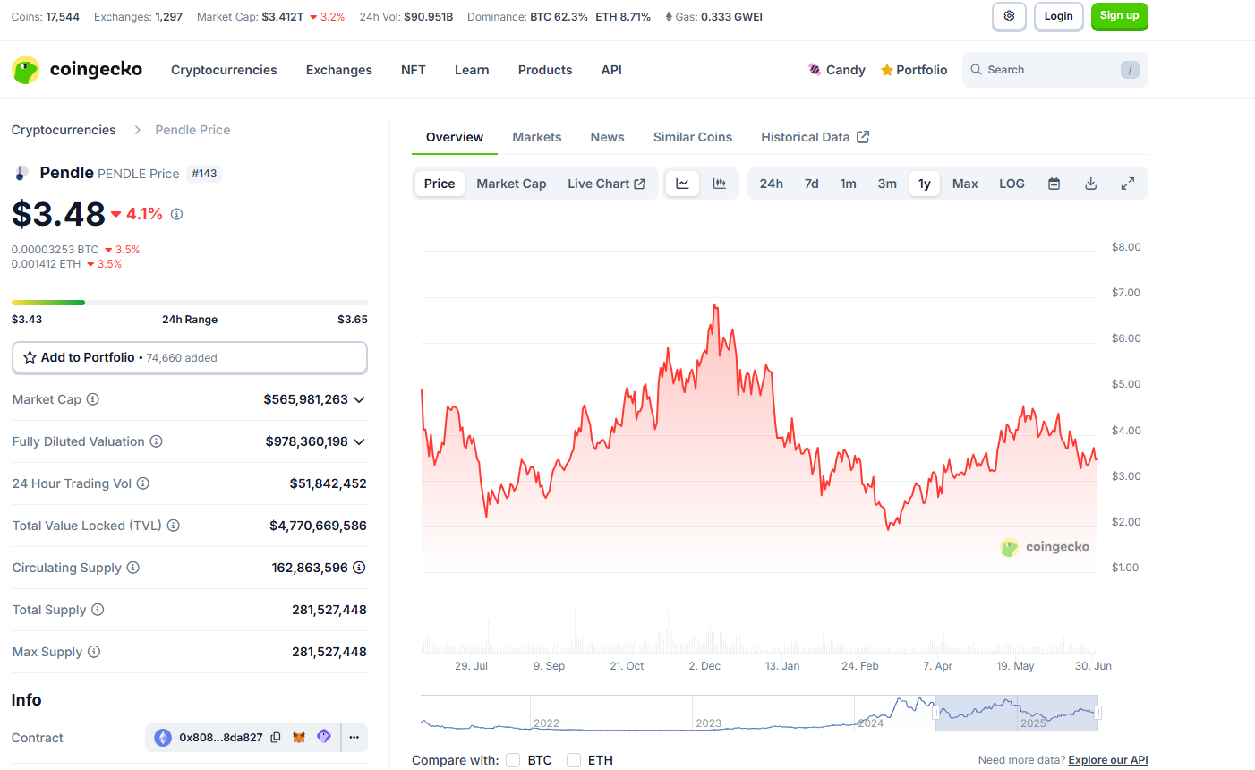The width and height of the screenshot is (1255, 770).
Task: Add token to MetaMask via fox icon
Action: 300,738
